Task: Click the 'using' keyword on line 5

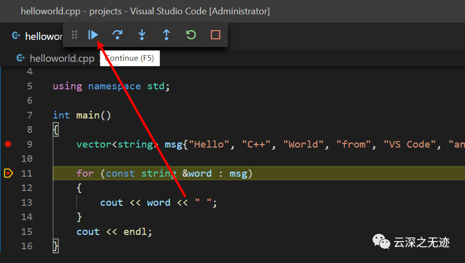Action: point(67,86)
